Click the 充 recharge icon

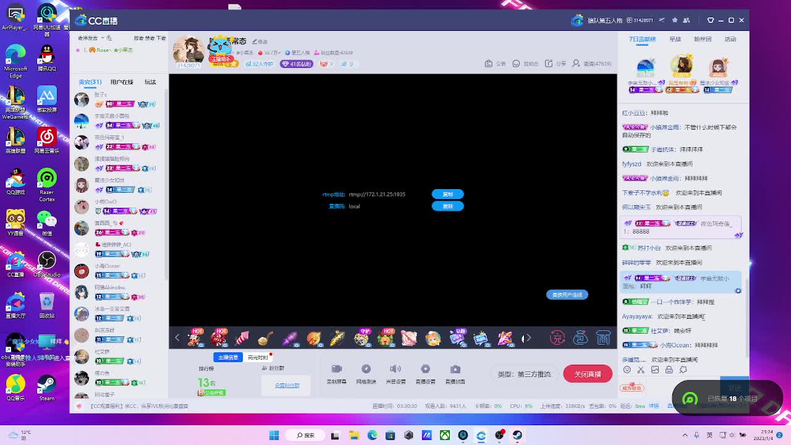click(557, 338)
